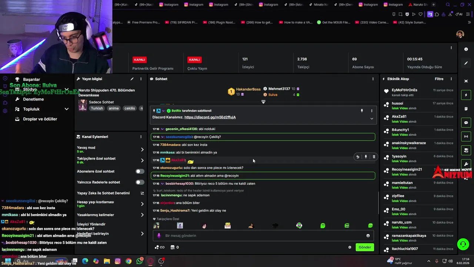Expand Yasaklanmış kelimeler settings

(x=142, y=215)
